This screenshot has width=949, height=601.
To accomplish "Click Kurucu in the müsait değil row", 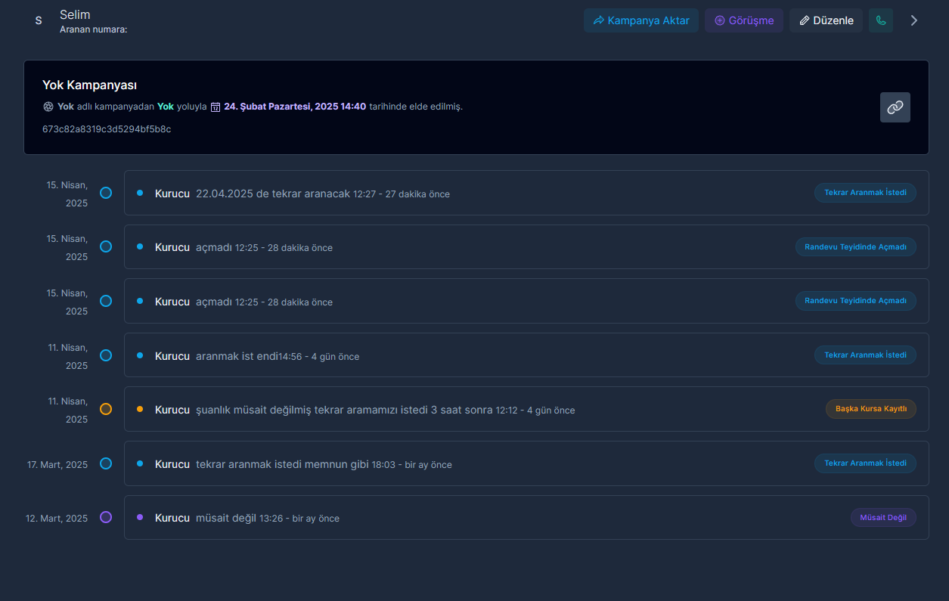I will click(x=172, y=518).
